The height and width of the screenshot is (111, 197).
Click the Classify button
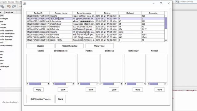point(40,46)
